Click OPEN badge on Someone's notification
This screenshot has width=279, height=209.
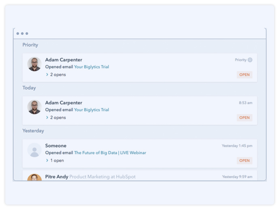[x=245, y=160]
